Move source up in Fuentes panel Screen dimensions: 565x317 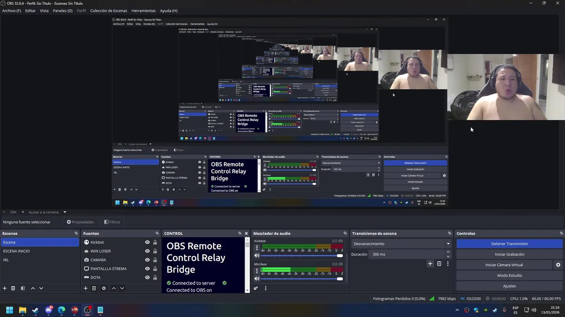coord(113,288)
